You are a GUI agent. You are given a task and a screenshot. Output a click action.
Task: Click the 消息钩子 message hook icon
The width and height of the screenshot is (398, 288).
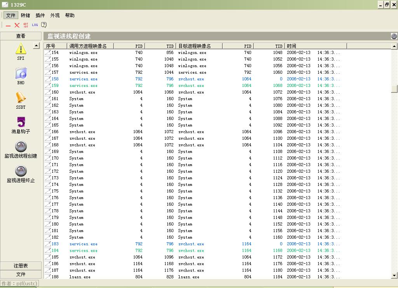click(x=21, y=122)
